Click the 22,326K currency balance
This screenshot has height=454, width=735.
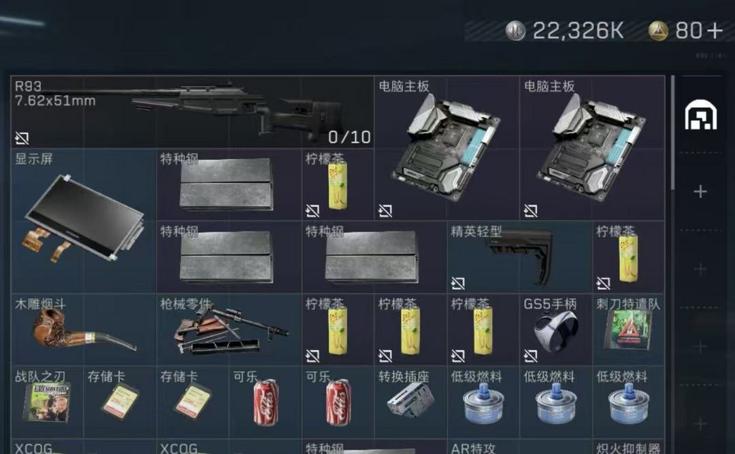coord(578,31)
